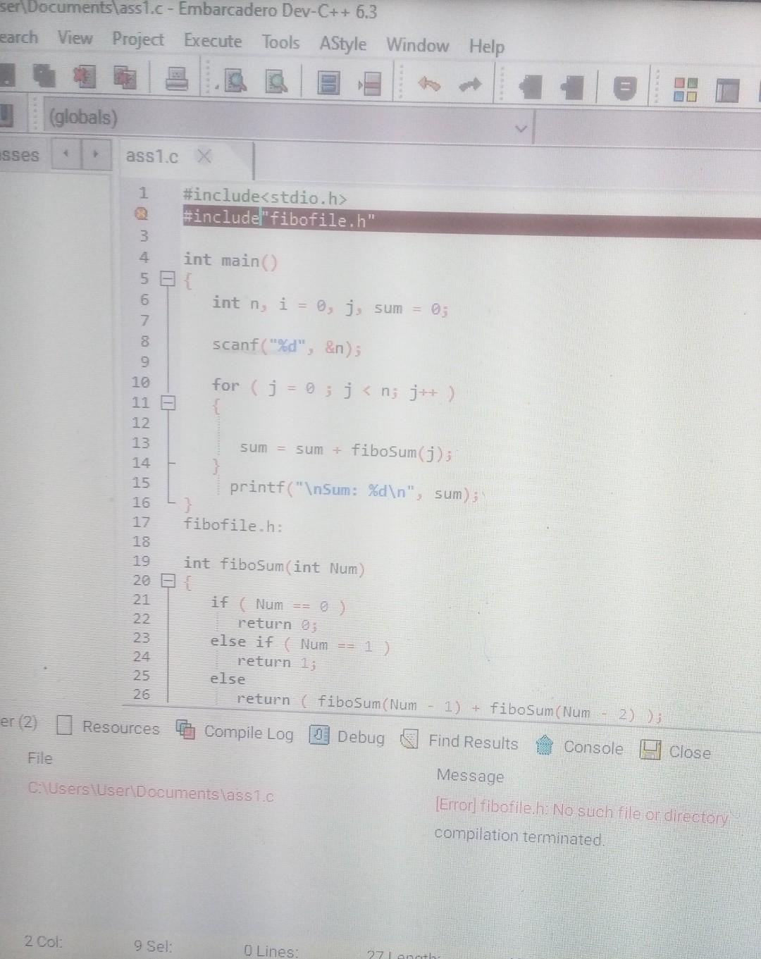
Task: Switch to the Find Results tab
Action: [x=473, y=742]
